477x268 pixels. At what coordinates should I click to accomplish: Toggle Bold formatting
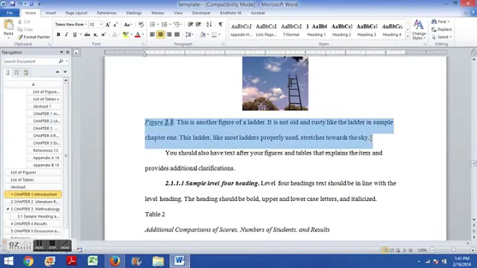pos(58,34)
